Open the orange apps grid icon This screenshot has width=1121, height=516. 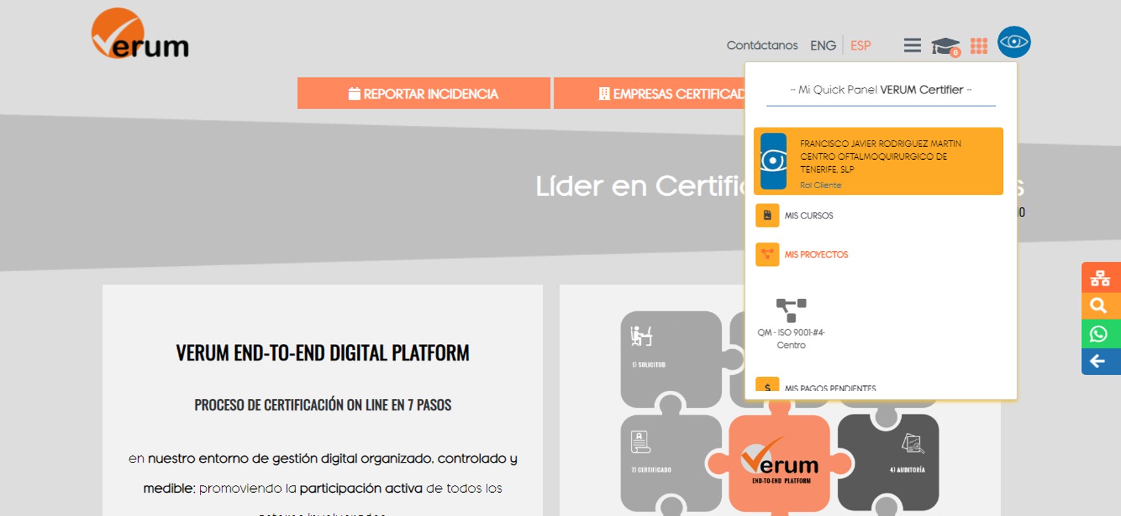coord(979,46)
